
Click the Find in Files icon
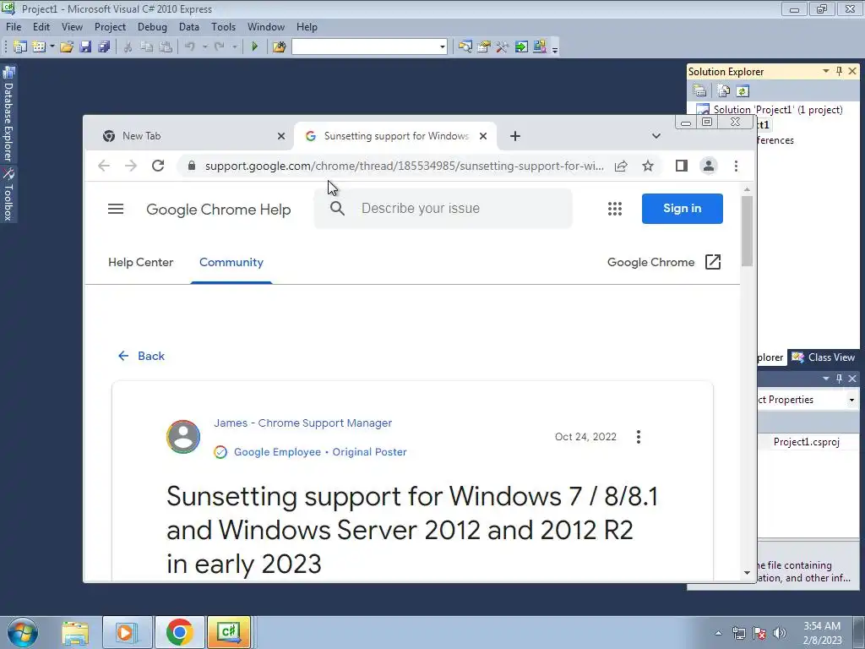pos(279,47)
